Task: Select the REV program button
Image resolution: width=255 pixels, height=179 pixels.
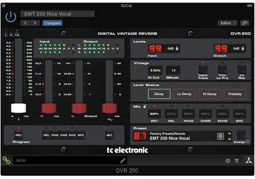Action: tap(19, 135)
